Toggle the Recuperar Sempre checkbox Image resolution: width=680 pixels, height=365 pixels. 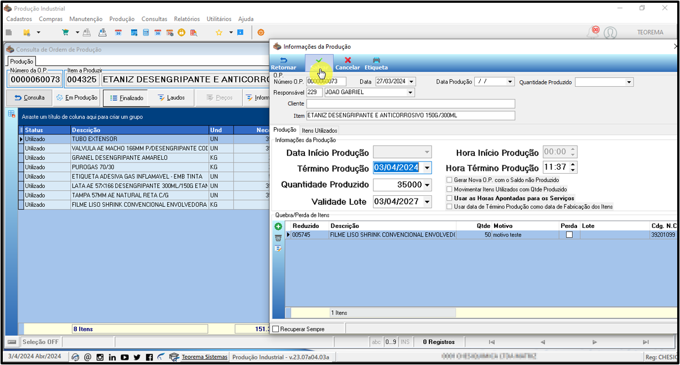point(276,329)
